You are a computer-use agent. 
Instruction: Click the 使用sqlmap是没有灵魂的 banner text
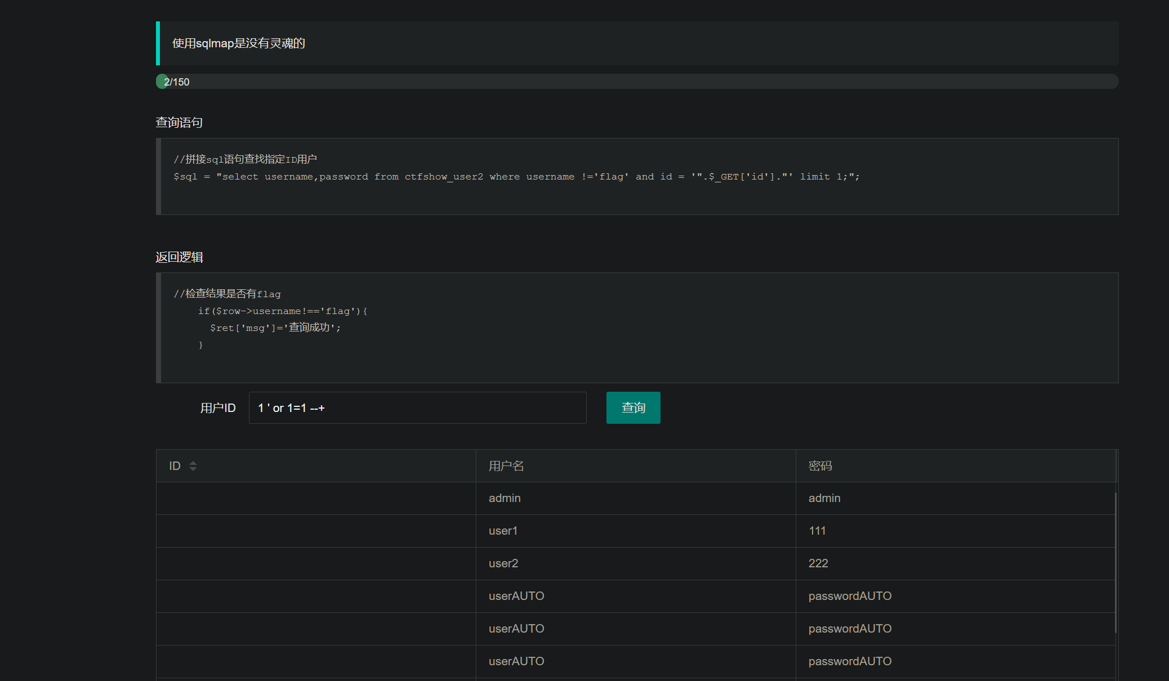(239, 43)
